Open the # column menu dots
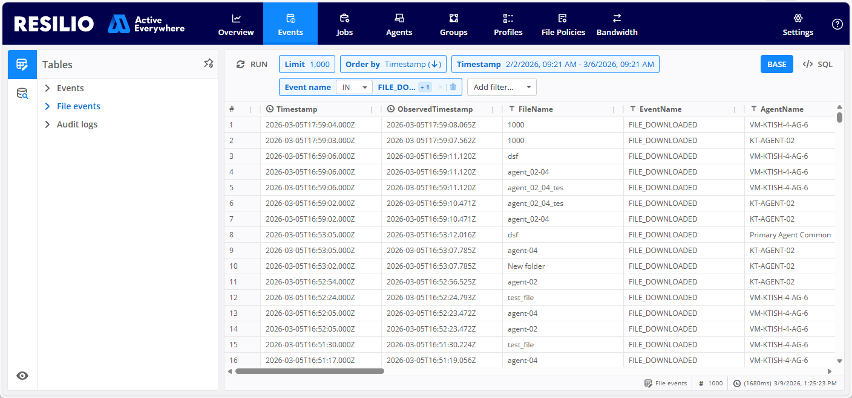 [251, 109]
